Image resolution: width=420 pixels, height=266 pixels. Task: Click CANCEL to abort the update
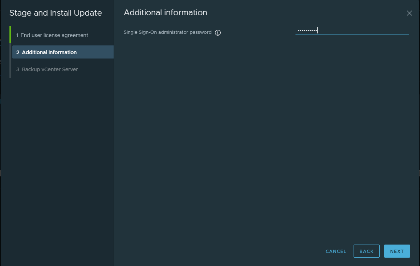[x=335, y=251]
